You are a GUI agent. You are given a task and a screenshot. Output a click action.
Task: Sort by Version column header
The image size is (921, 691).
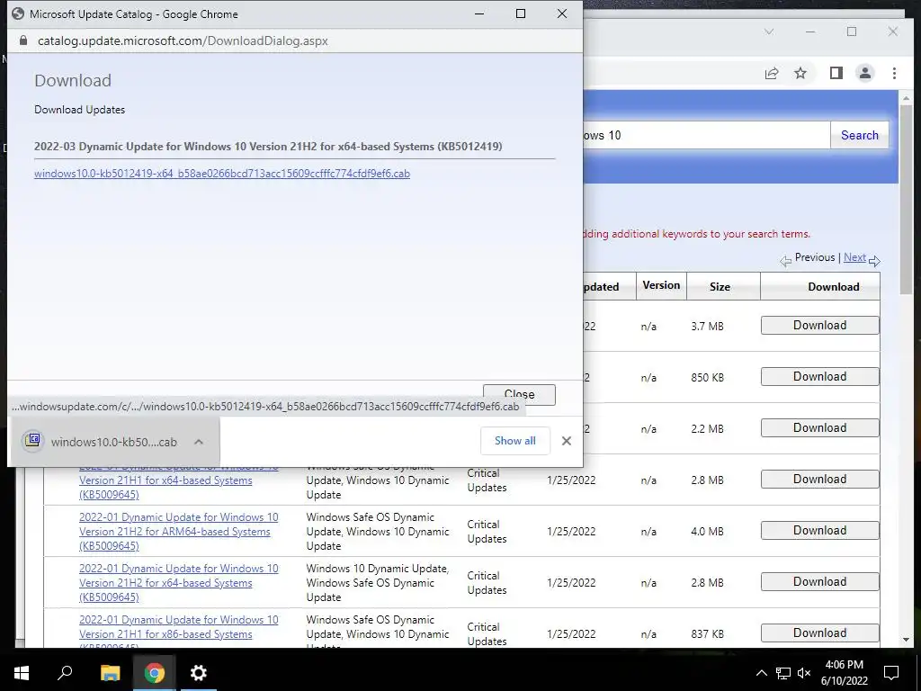click(x=661, y=285)
